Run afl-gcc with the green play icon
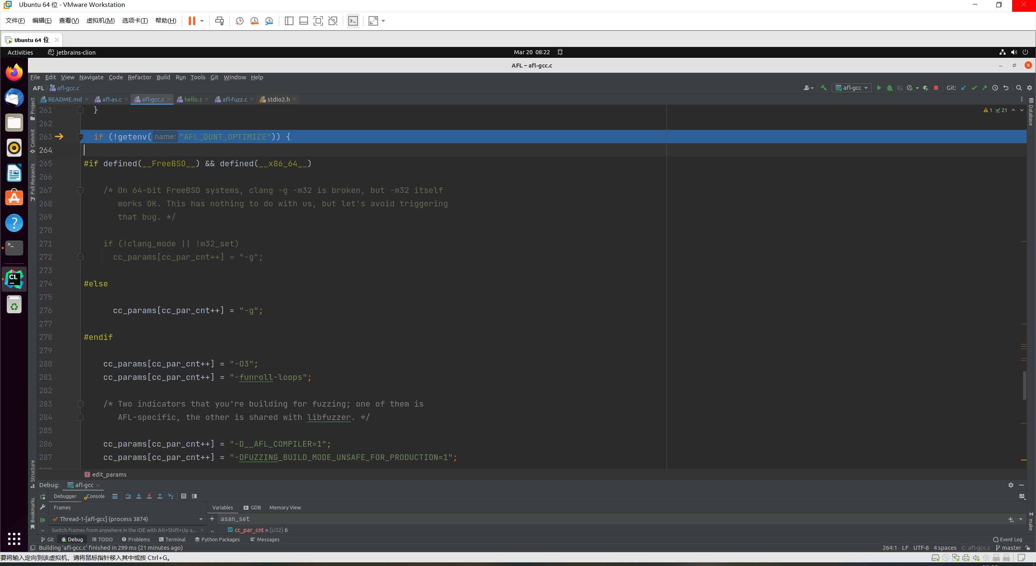This screenshot has width=1036, height=566. point(879,88)
